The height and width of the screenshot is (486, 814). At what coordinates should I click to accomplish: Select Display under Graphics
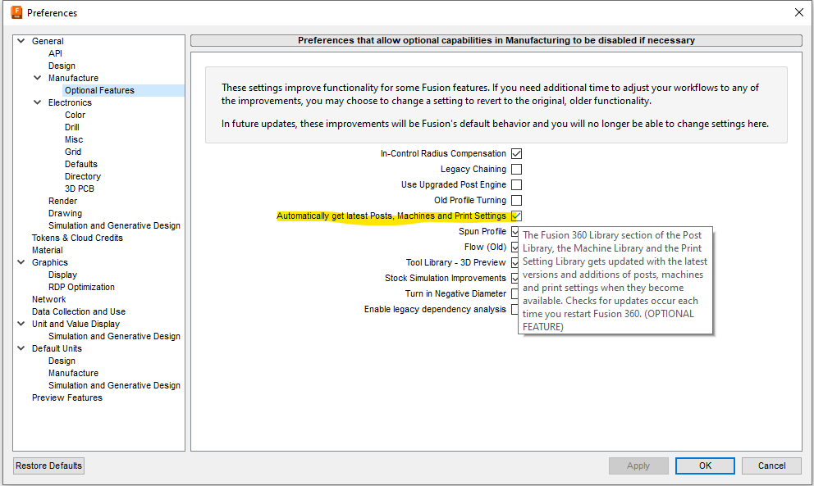pyautogui.click(x=62, y=275)
